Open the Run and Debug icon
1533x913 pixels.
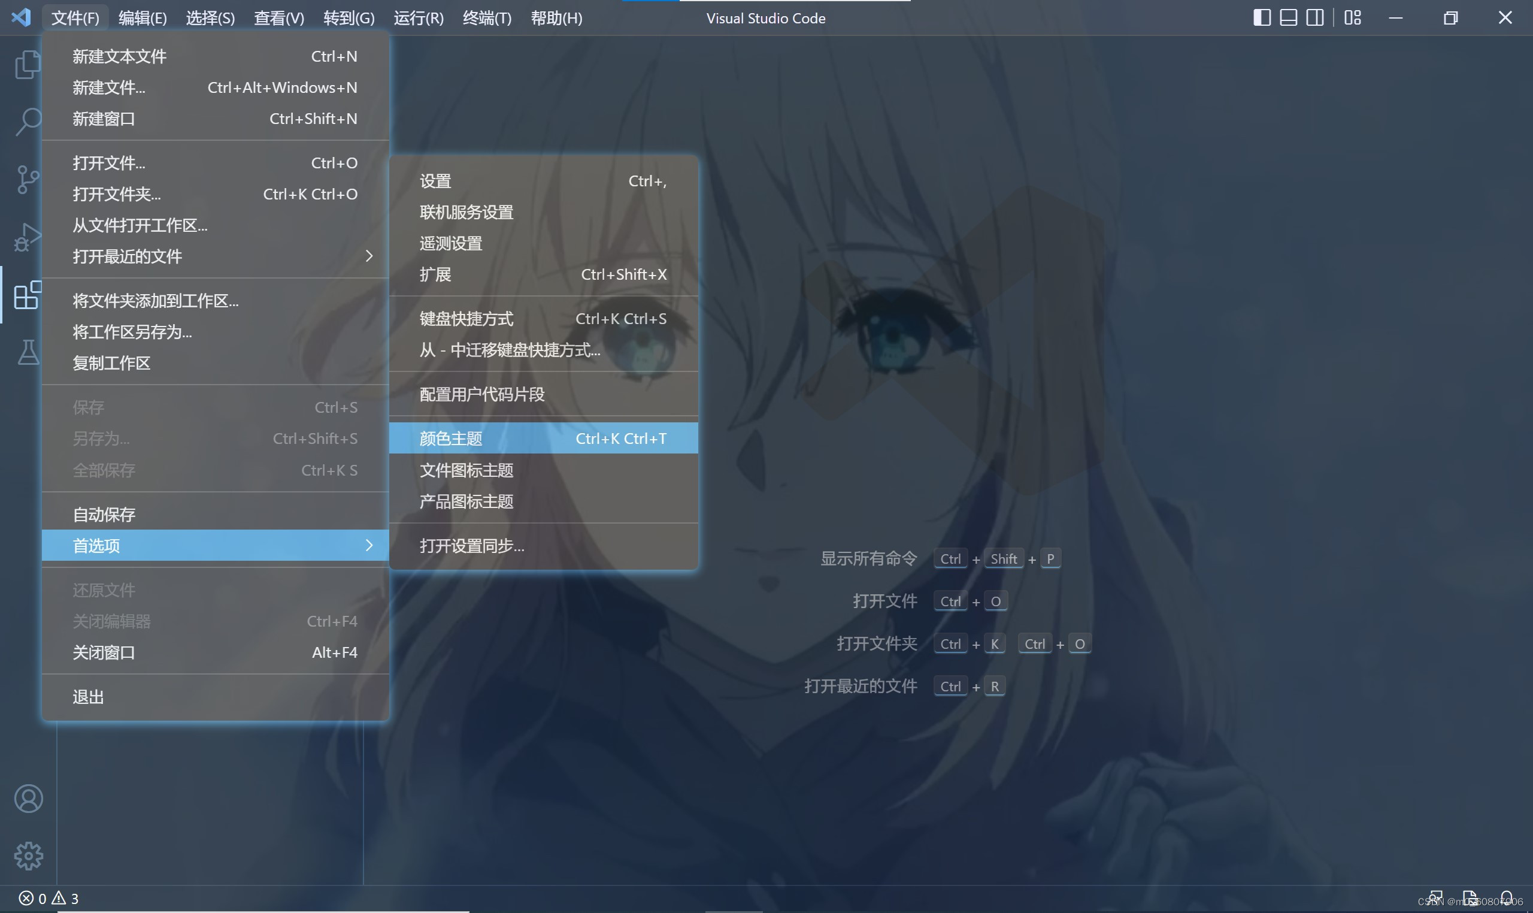click(27, 237)
